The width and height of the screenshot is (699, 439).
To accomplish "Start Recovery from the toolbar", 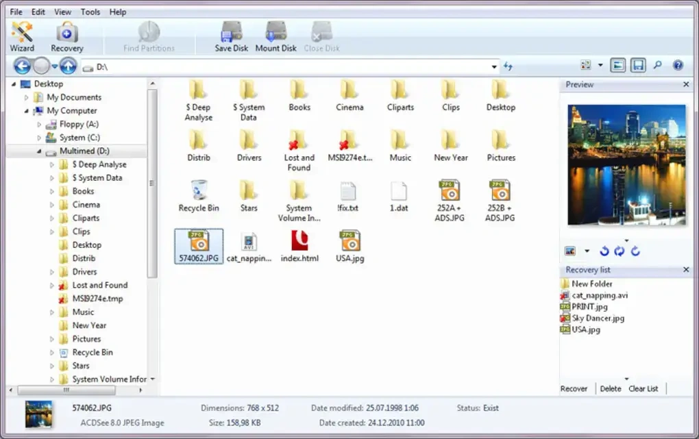I will [x=66, y=34].
